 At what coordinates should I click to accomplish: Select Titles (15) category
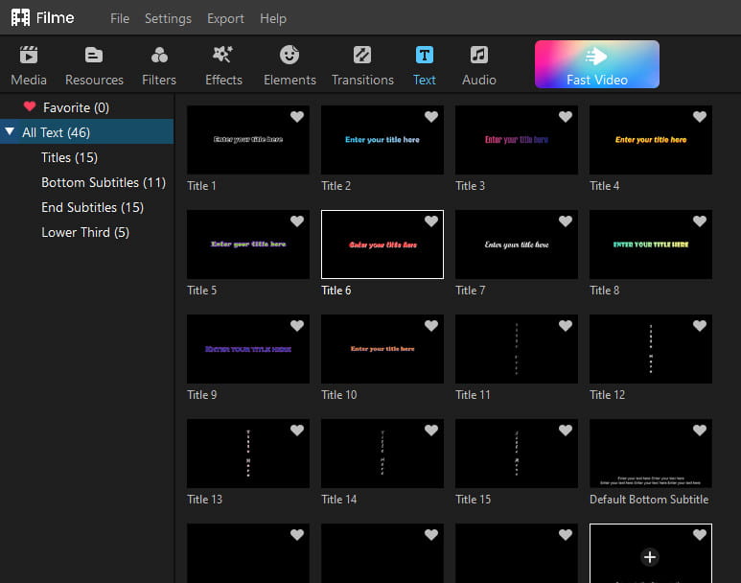click(69, 157)
